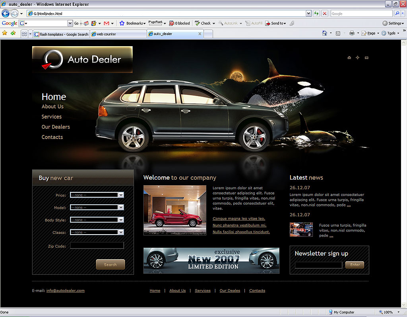Click the website's small home icon
407x317 pixels.
[x=349, y=58]
